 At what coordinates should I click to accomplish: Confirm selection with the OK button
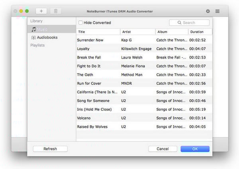pyautogui.click(x=195, y=149)
